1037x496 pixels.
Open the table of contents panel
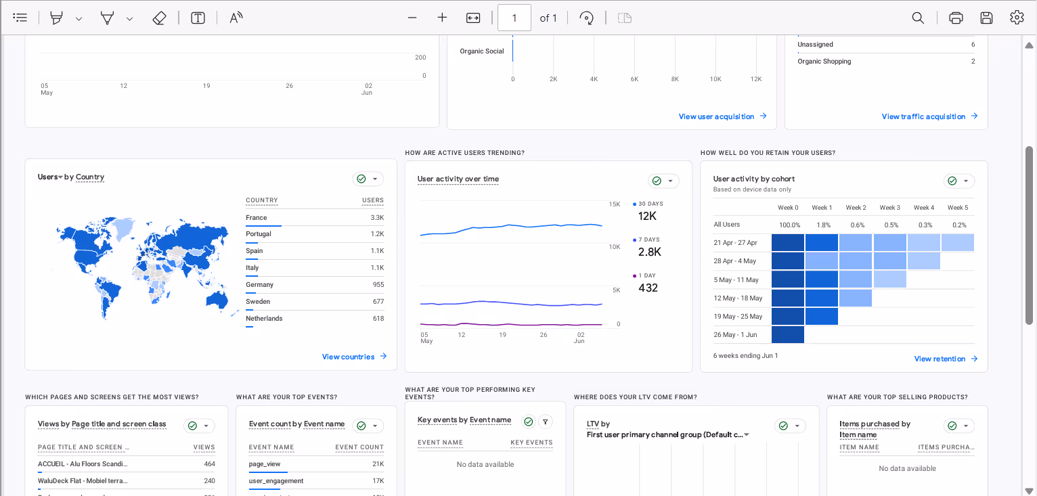pyautogui.click(x=20, y=18)
